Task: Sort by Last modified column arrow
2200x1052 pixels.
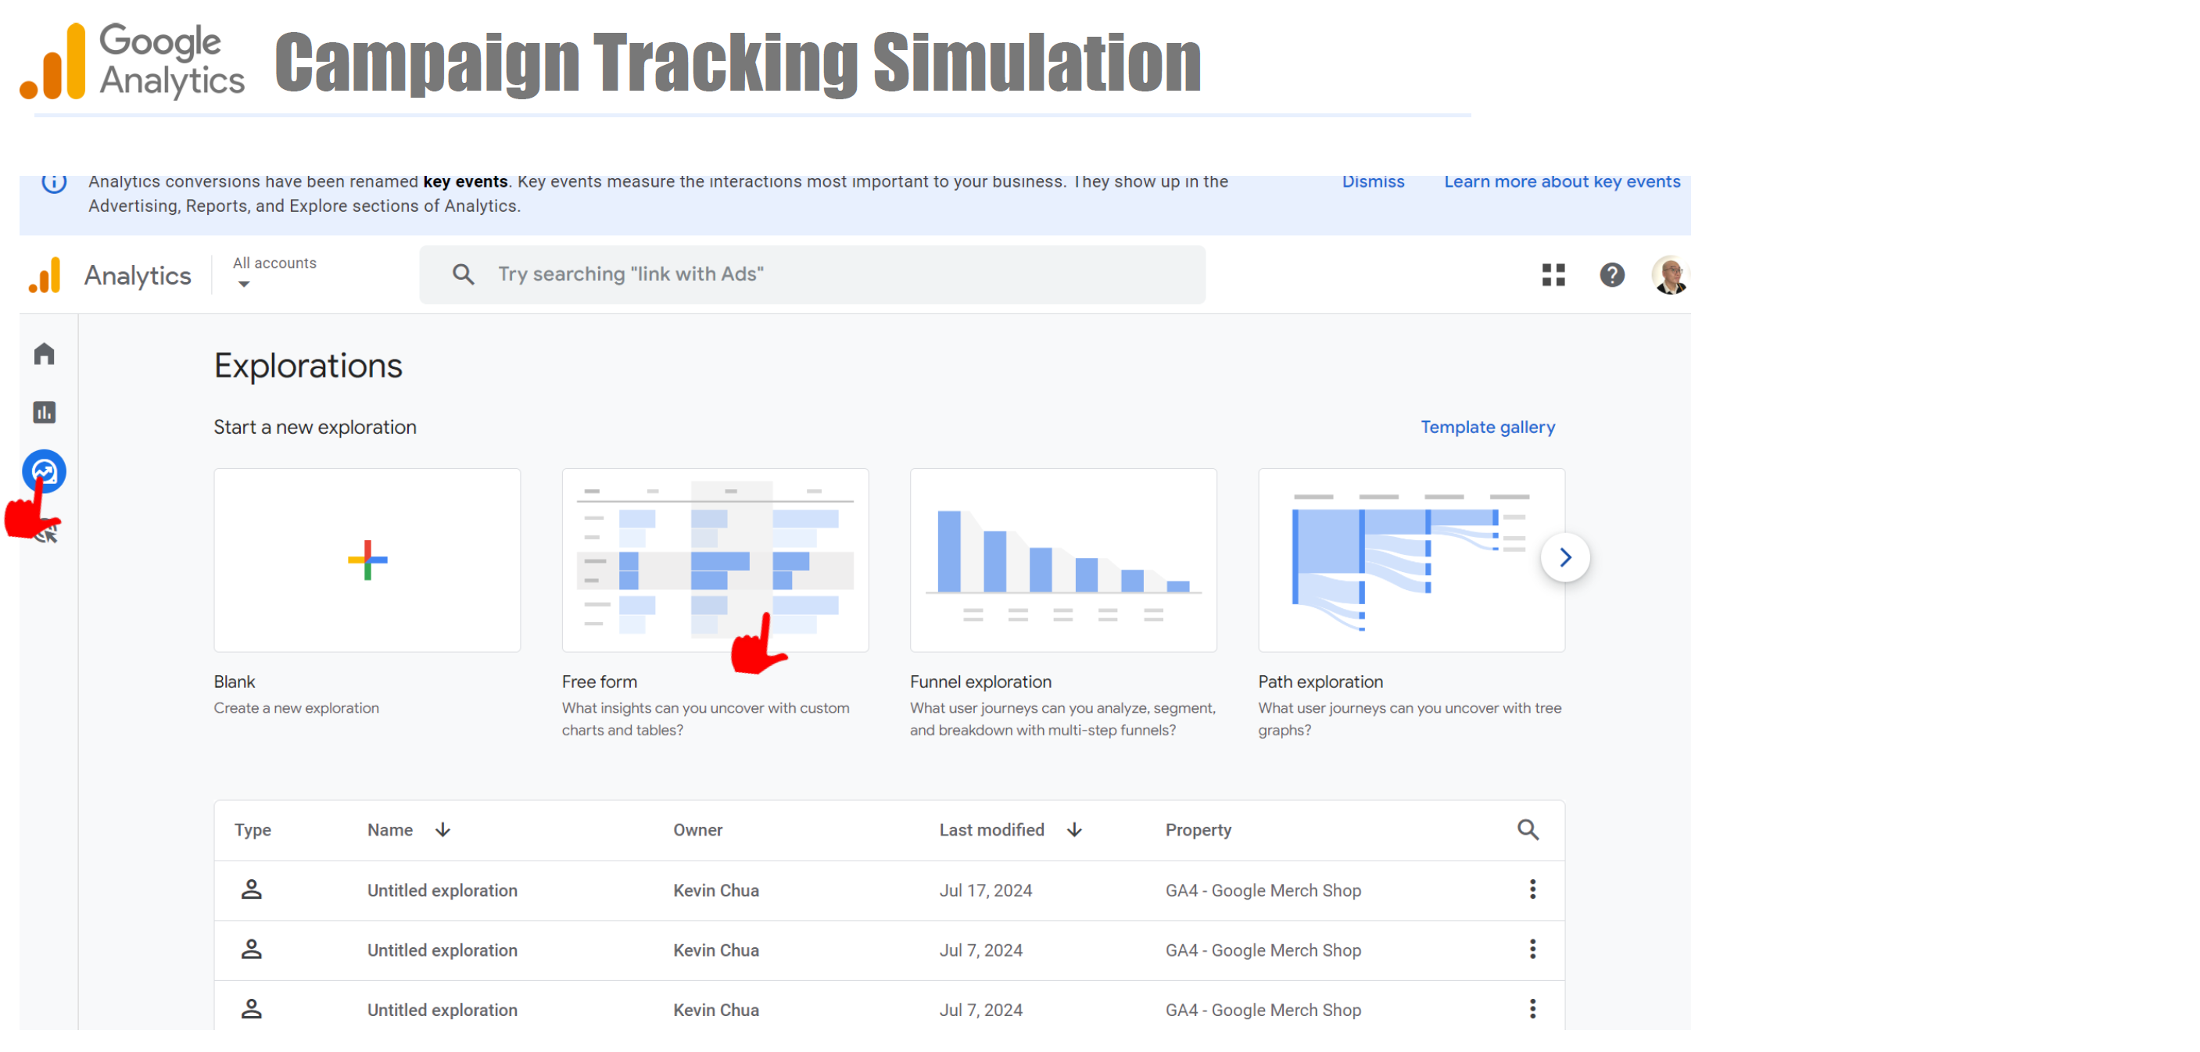Action: click(x=1074, y=829)
